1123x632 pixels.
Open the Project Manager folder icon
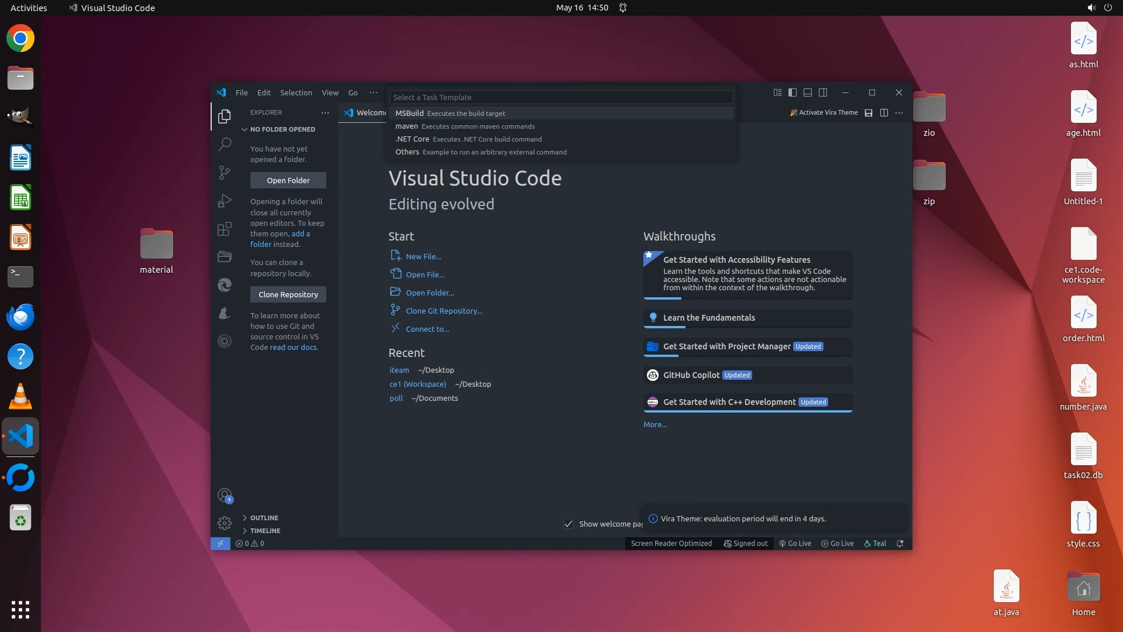pyautogui.click(x=225, y=257)
